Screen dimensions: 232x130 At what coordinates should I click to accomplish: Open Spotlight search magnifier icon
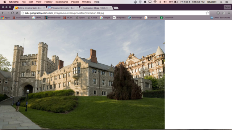tap(221, 2)
